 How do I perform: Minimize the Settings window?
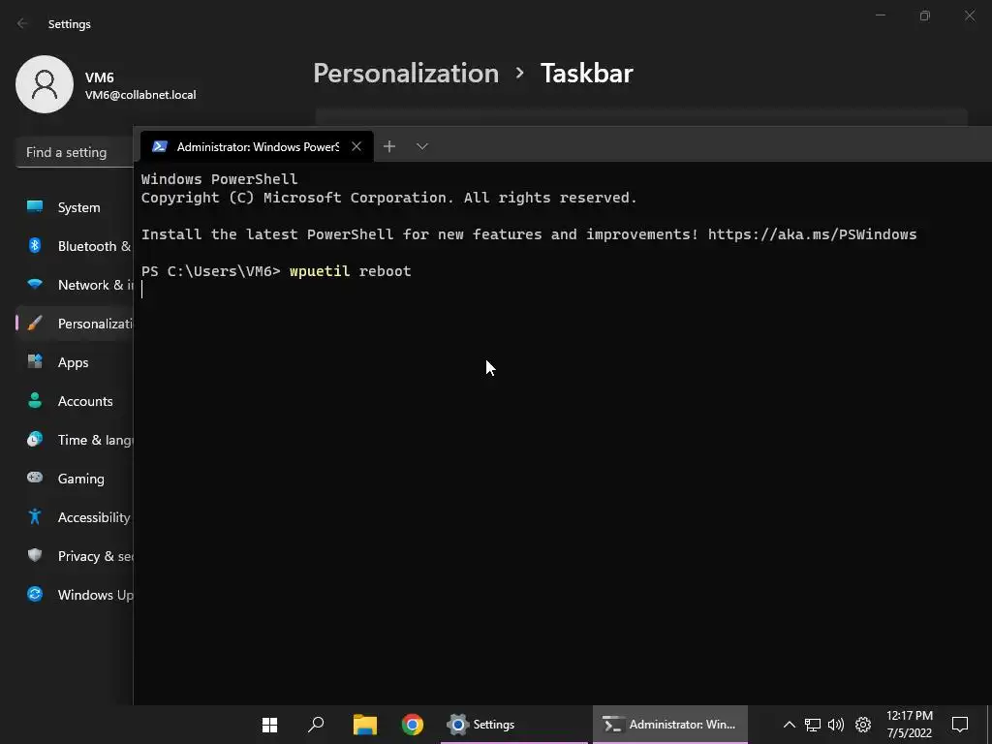pos(881,15)
